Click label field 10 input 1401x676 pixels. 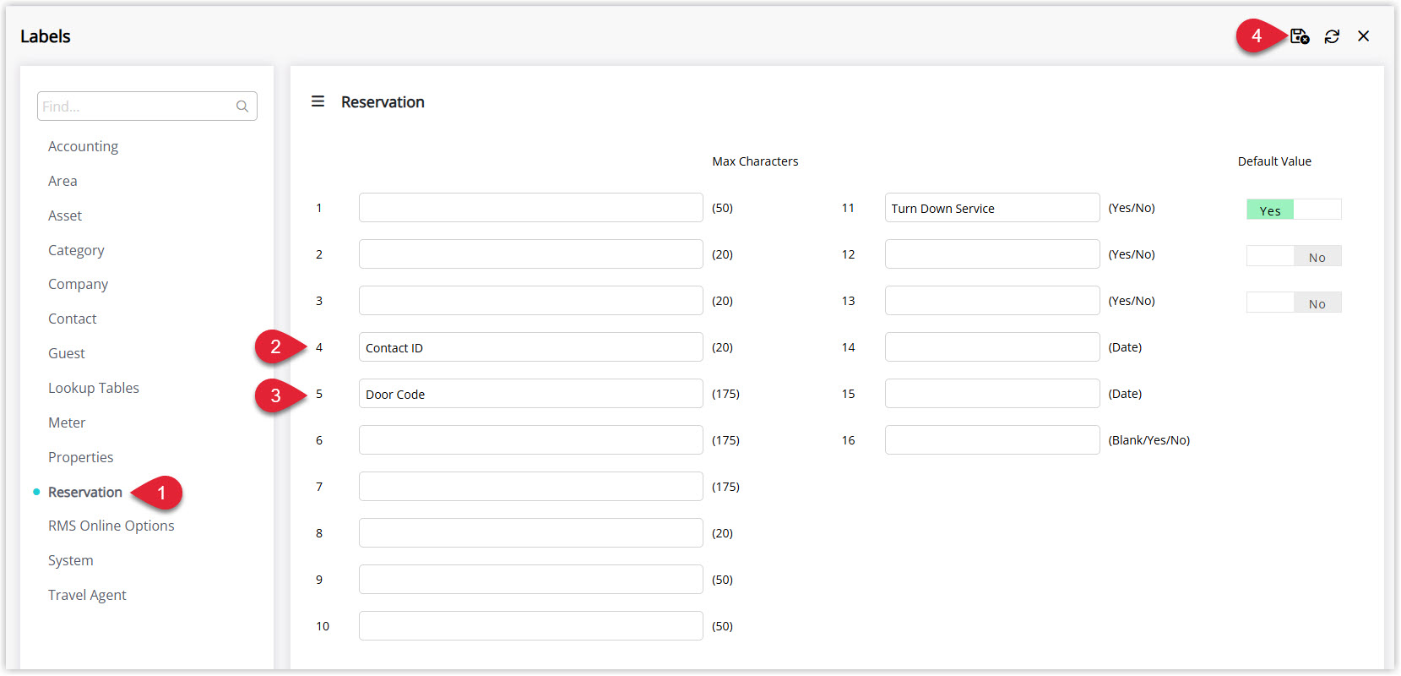[x=530, y=626]
